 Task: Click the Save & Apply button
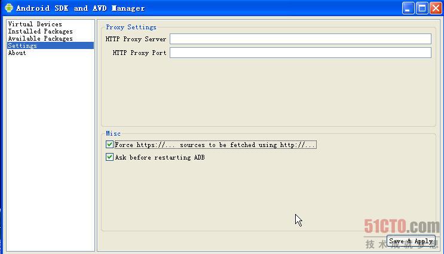[411, 241]
